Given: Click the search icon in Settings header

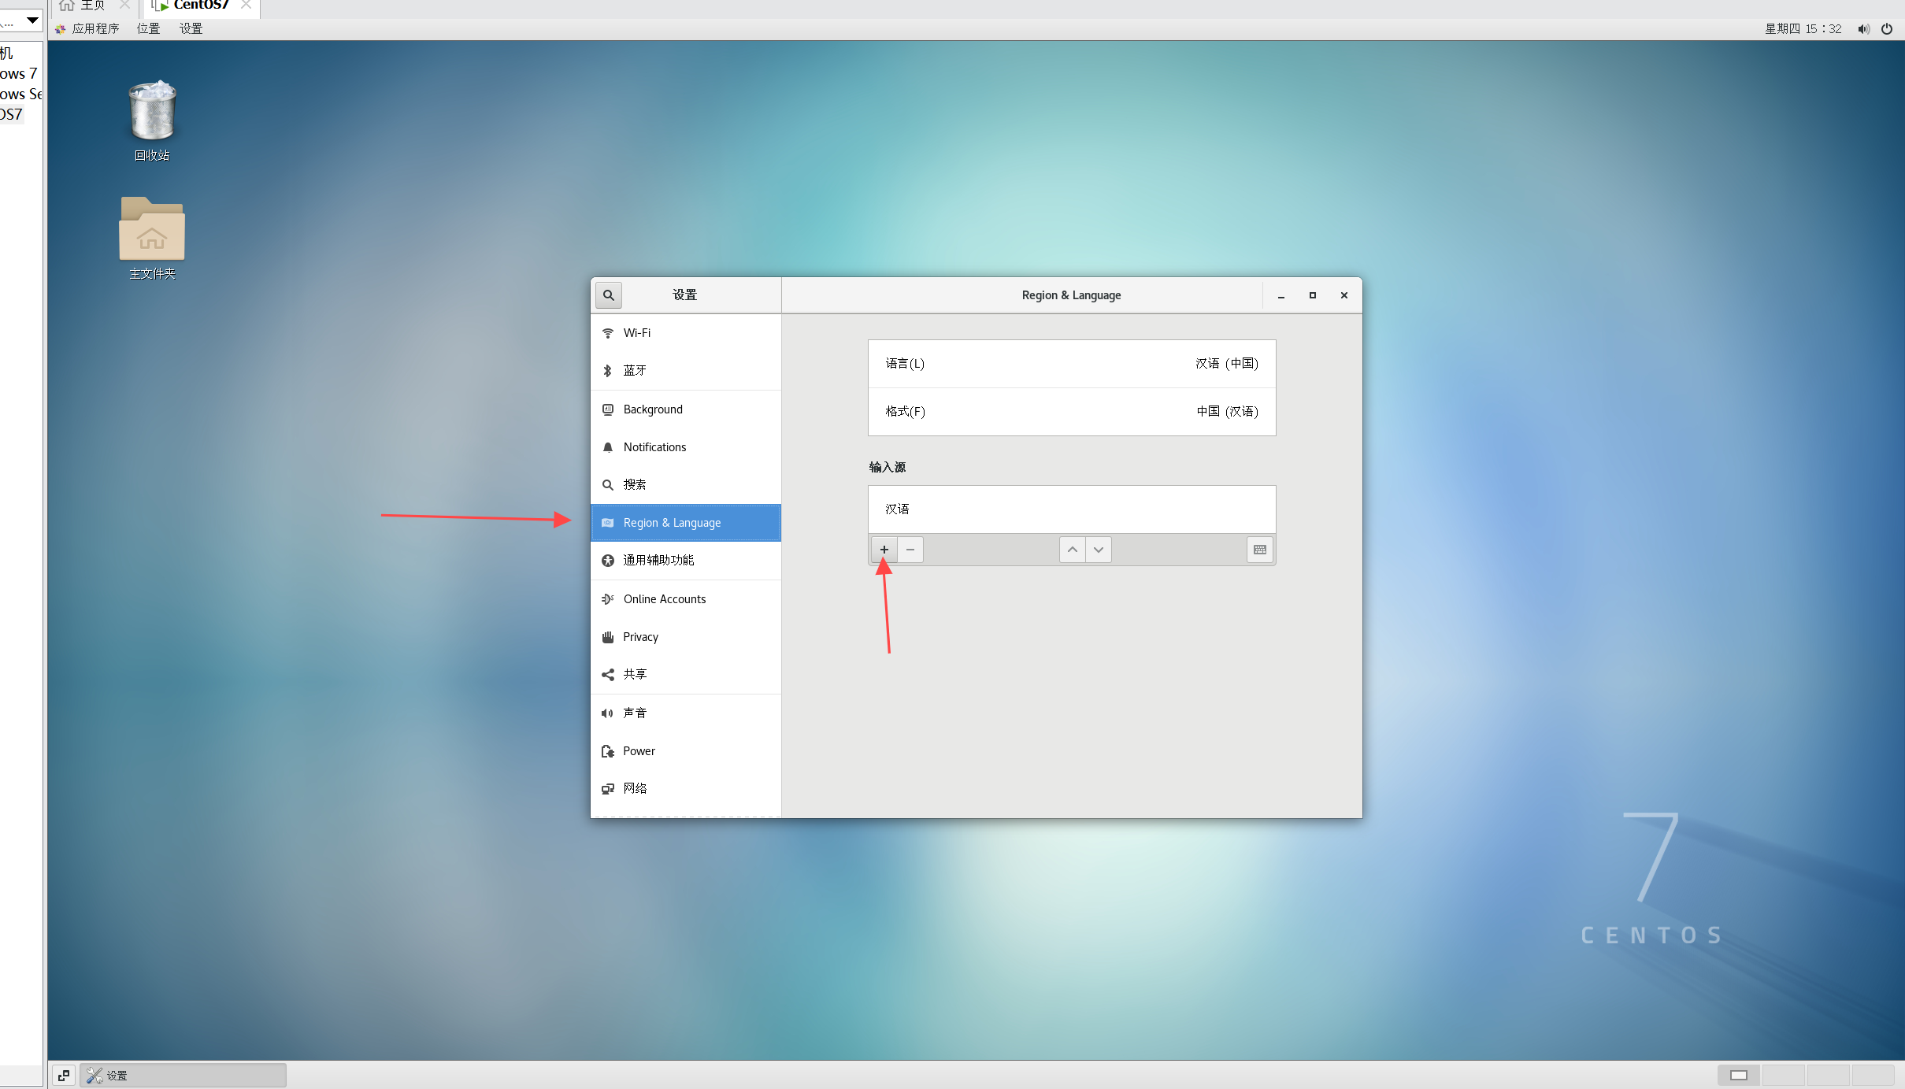Looking at the screenshot, I should 608,295.
